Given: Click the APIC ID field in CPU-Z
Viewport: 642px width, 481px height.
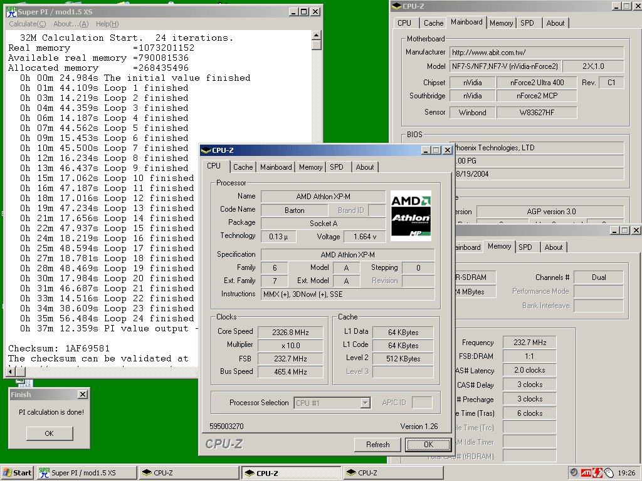Looking at the screenshot, I should [422, 403].
